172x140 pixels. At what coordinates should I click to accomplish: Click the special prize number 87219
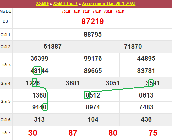click(93, 21)
